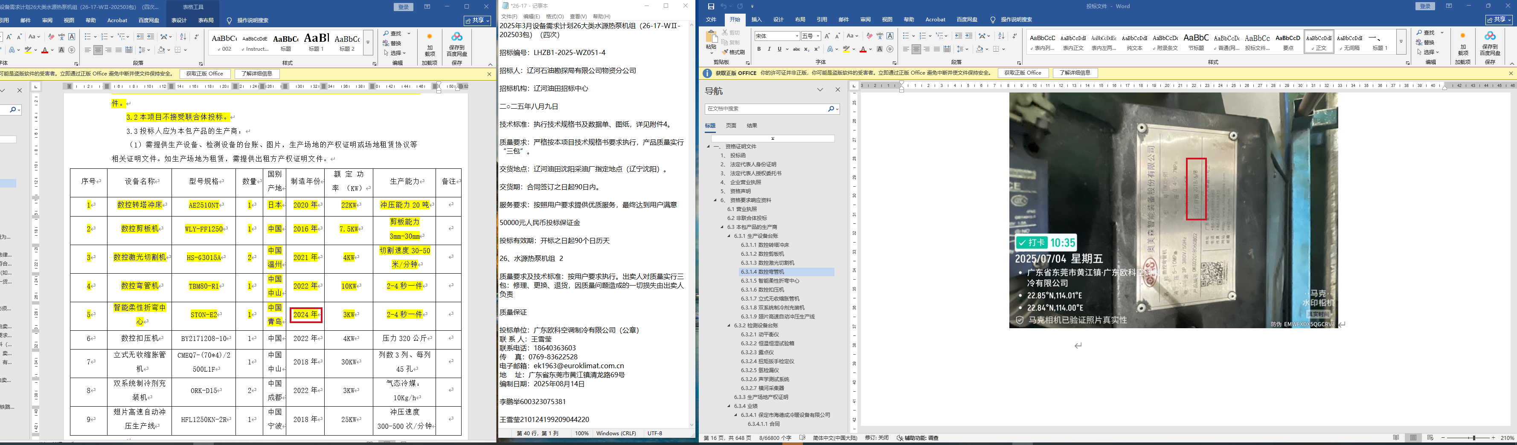Screen dimensions: 1517x445
Task: Toggle paragraph marks in right Word window
Action: tap(1014, 36)
